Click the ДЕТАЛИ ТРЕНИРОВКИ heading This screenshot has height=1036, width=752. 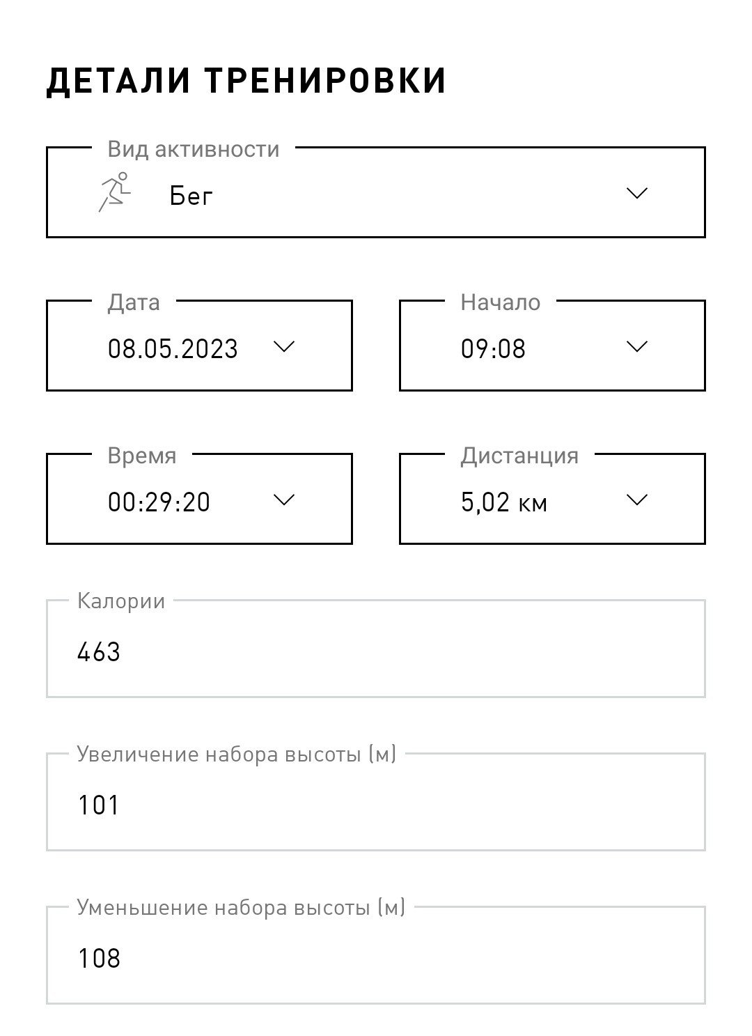(x=246, y=80)
